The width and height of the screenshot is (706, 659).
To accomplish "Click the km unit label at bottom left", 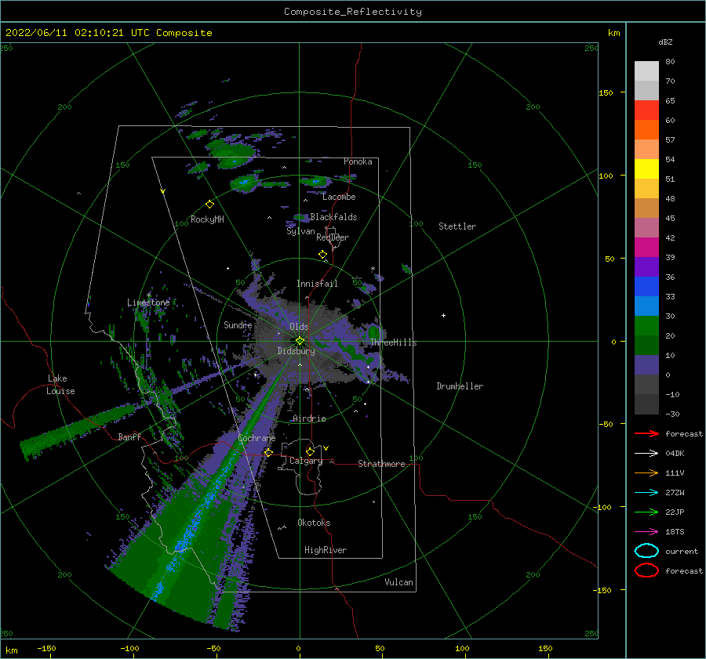I will tap(11, 650).
